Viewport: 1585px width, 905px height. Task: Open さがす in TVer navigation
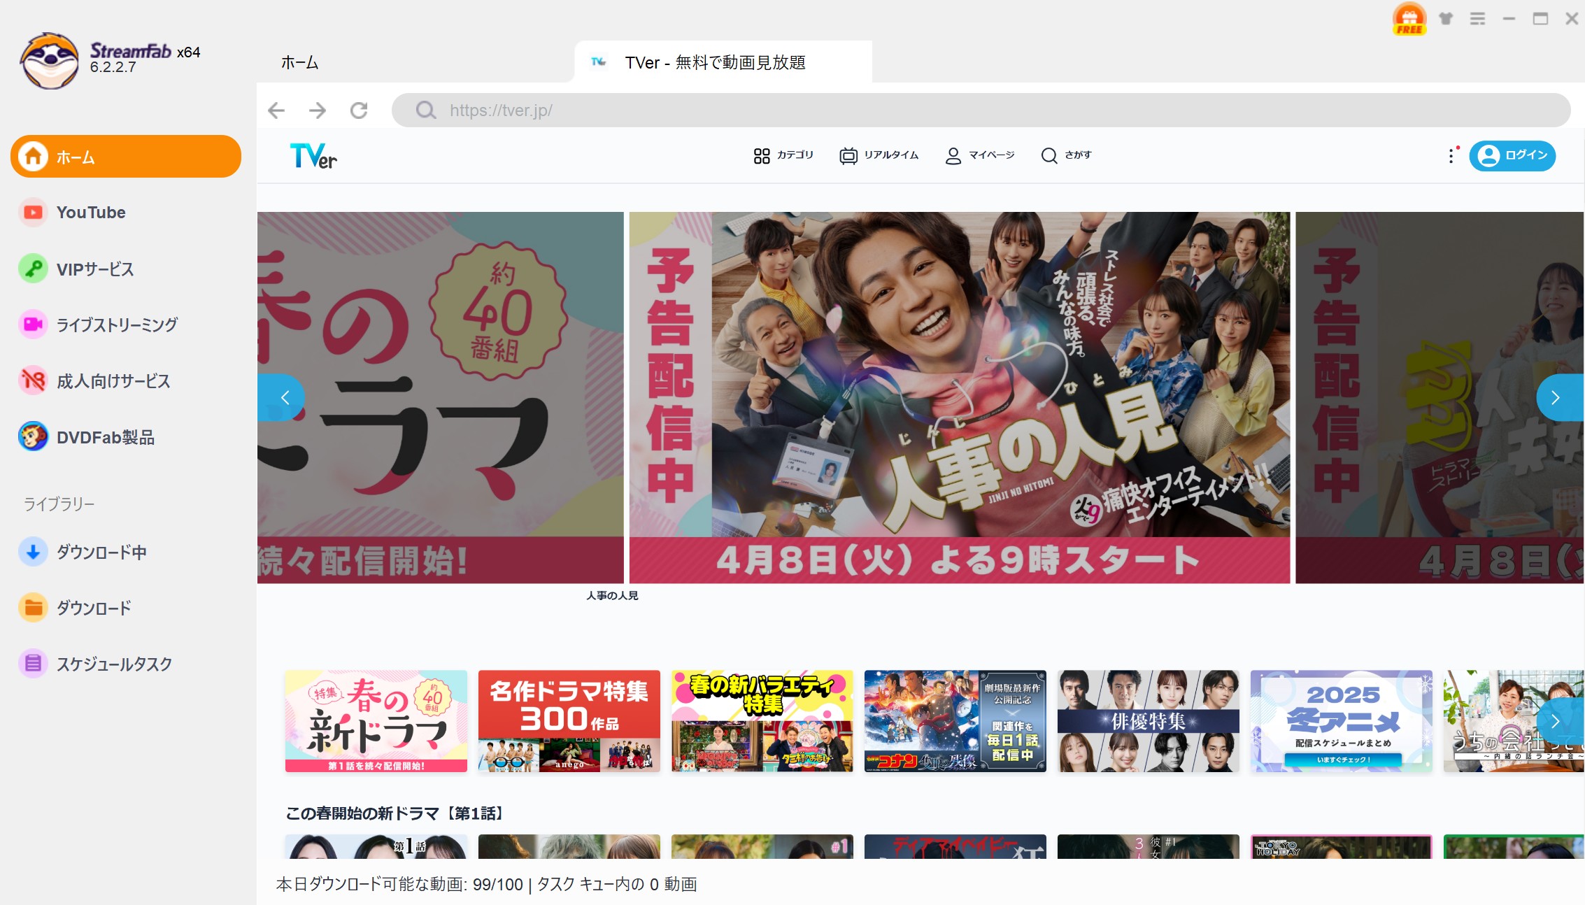pyautogui.click(x=1066, y=155)
